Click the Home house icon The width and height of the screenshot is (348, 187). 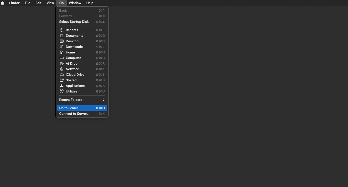pyautogui.click(x=62, y=52)
